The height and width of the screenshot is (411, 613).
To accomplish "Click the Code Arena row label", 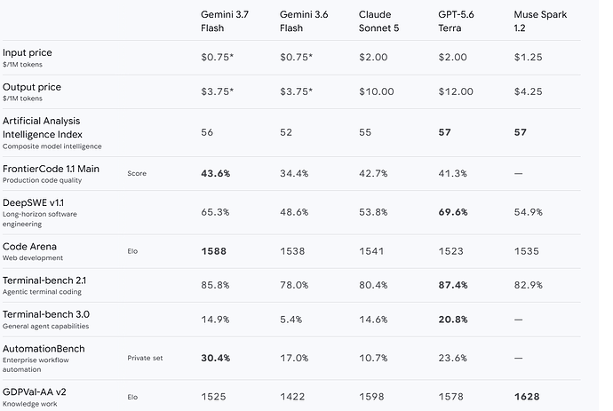I will click(29, 247).
